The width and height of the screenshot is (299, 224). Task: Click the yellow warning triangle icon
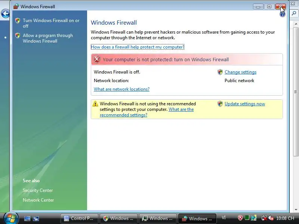pyautogui.click(x=95, y=104)
